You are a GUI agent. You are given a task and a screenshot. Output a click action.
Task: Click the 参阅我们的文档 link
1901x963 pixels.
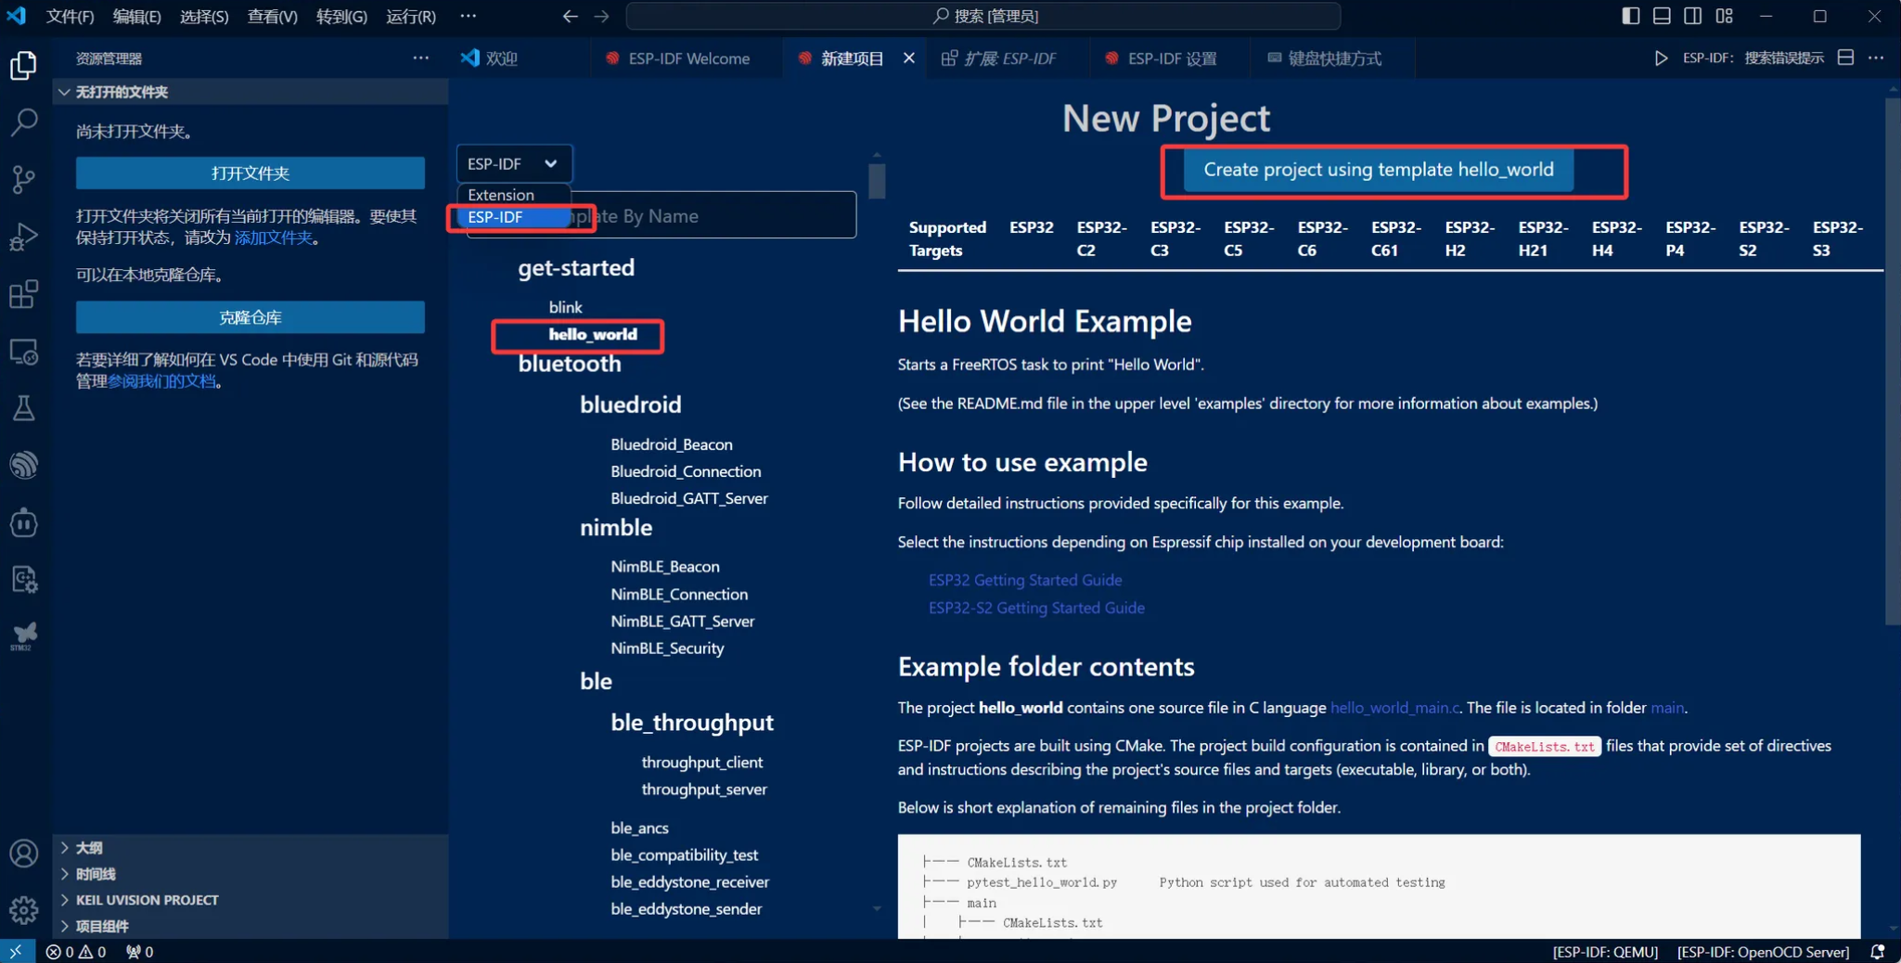tap(161, 381)
